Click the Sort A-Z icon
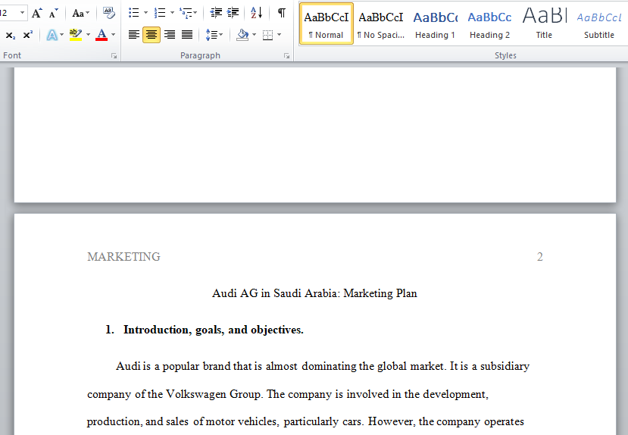Image resolution: width=628 pixels, height=435 pixels. (x=256, y=13)
